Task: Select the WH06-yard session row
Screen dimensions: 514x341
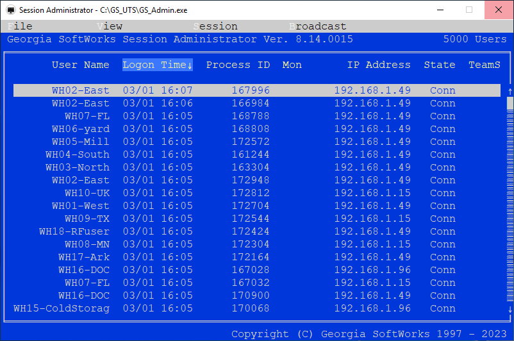Action: coord(257,129)
